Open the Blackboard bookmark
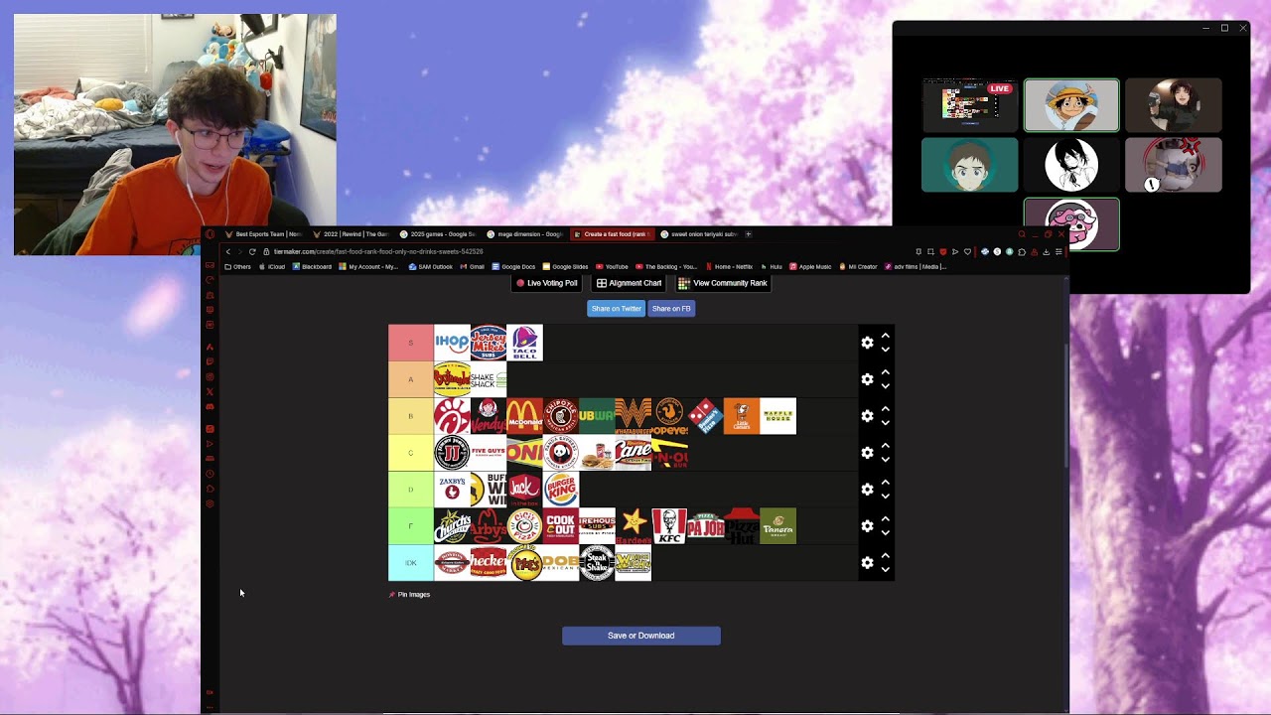Screen dimensions: 1271x715 [312, 267]
